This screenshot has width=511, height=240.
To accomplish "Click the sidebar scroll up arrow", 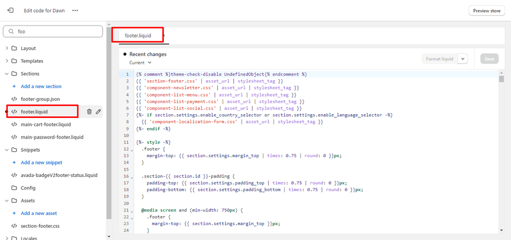I will pyautogui.click(x=109, y=24).
